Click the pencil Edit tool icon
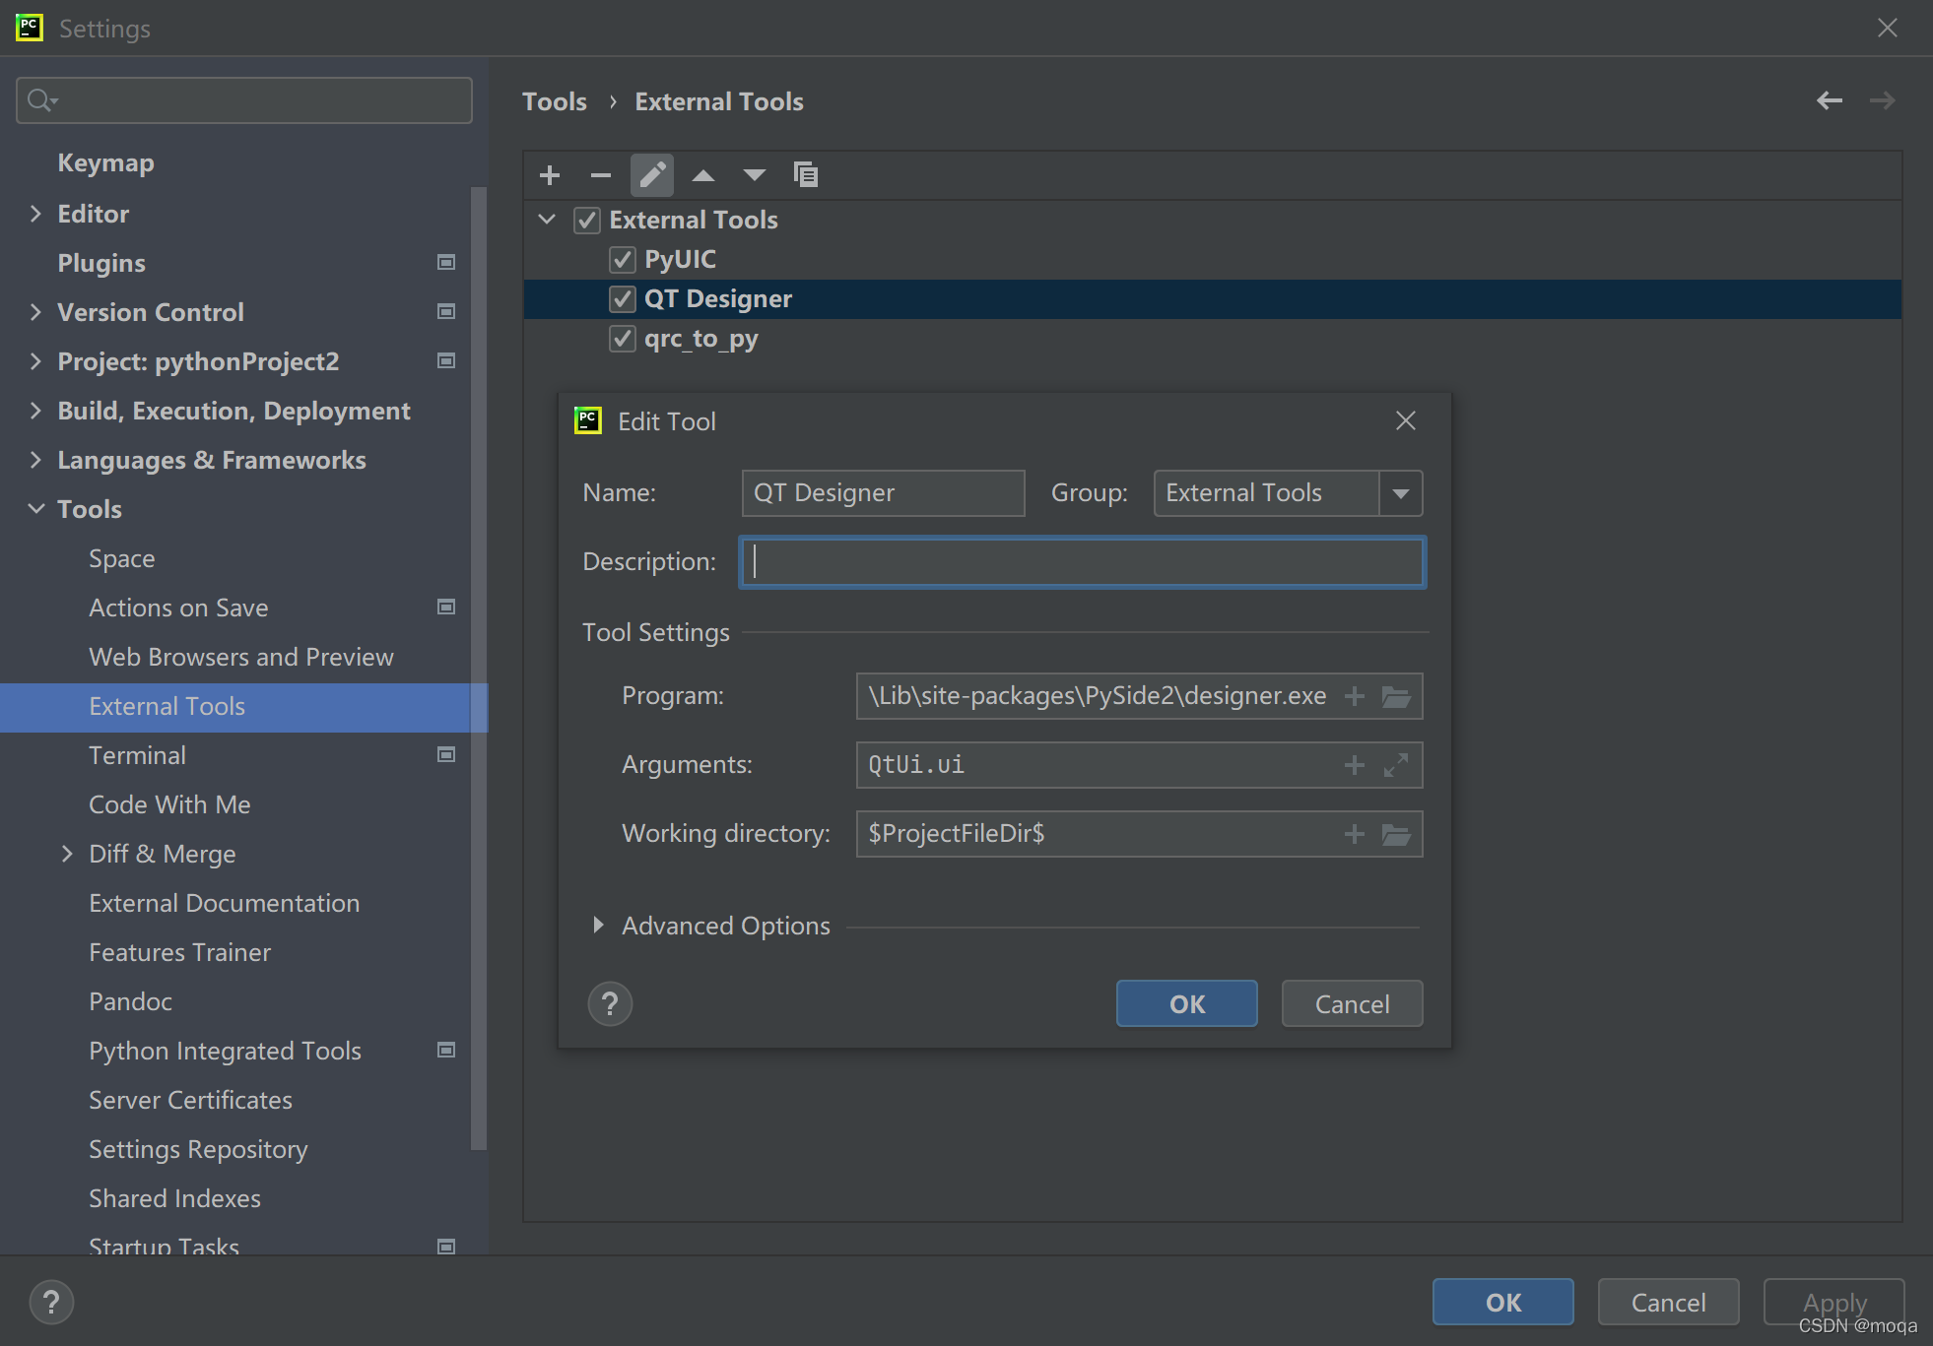Image resolution: width=1933 pixels, height=1346 pixels. (652, 175)
